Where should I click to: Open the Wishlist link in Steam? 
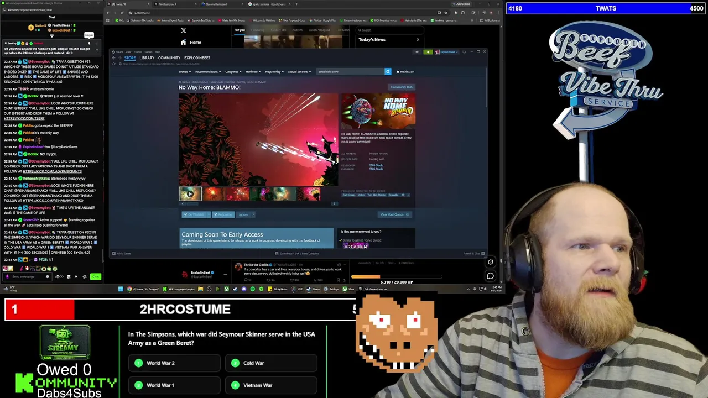[x=405, y=71]
